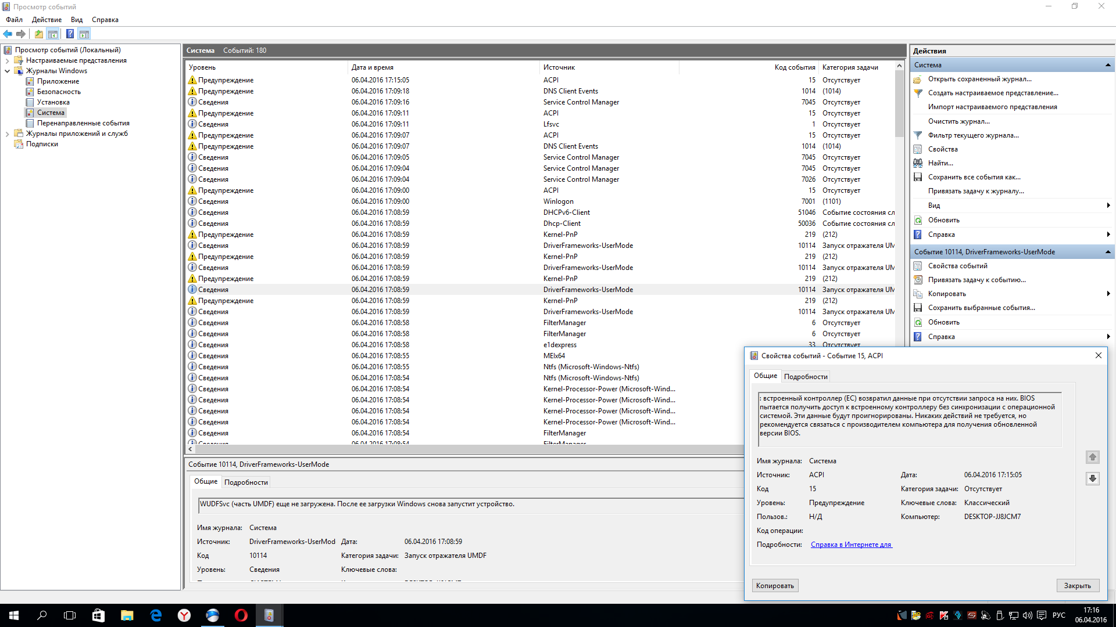Open the Действие menu
Image resolution: width=1116 pixels, height=627 pixels.
point(46,20)
